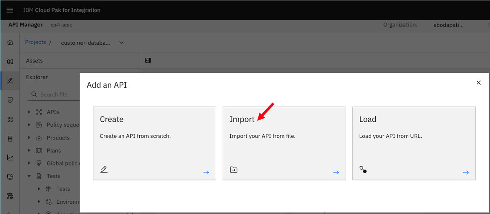Expand the Global policies node

tap(29, 163)
